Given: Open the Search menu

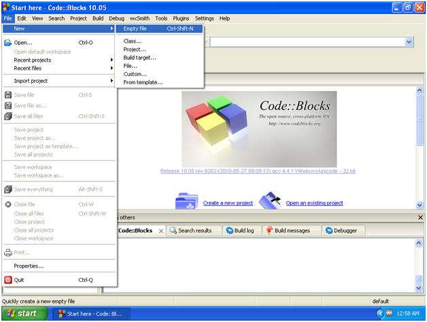Looking at the screenshot, I should [56, 18].
